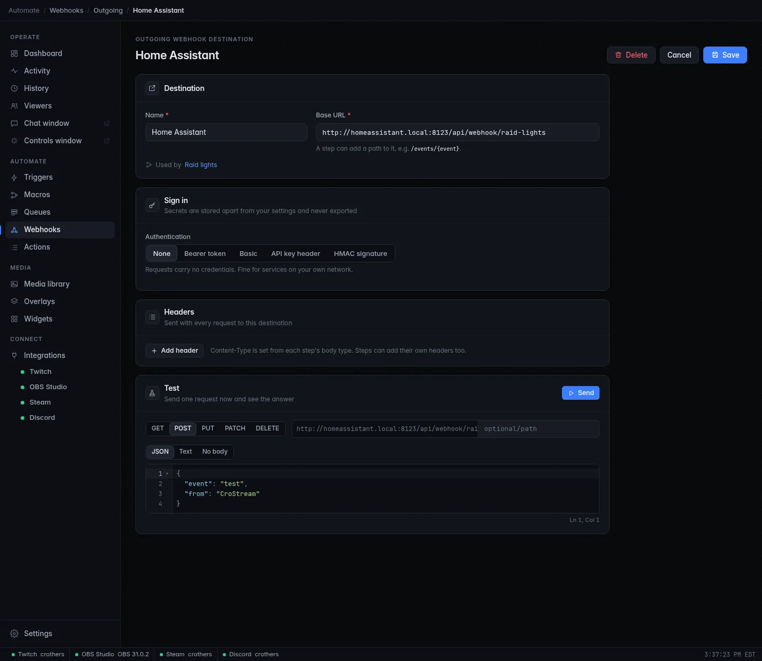Open Macros sidebar icon
The width and height of the screenshot is (762, 661).
coord(14,195)
